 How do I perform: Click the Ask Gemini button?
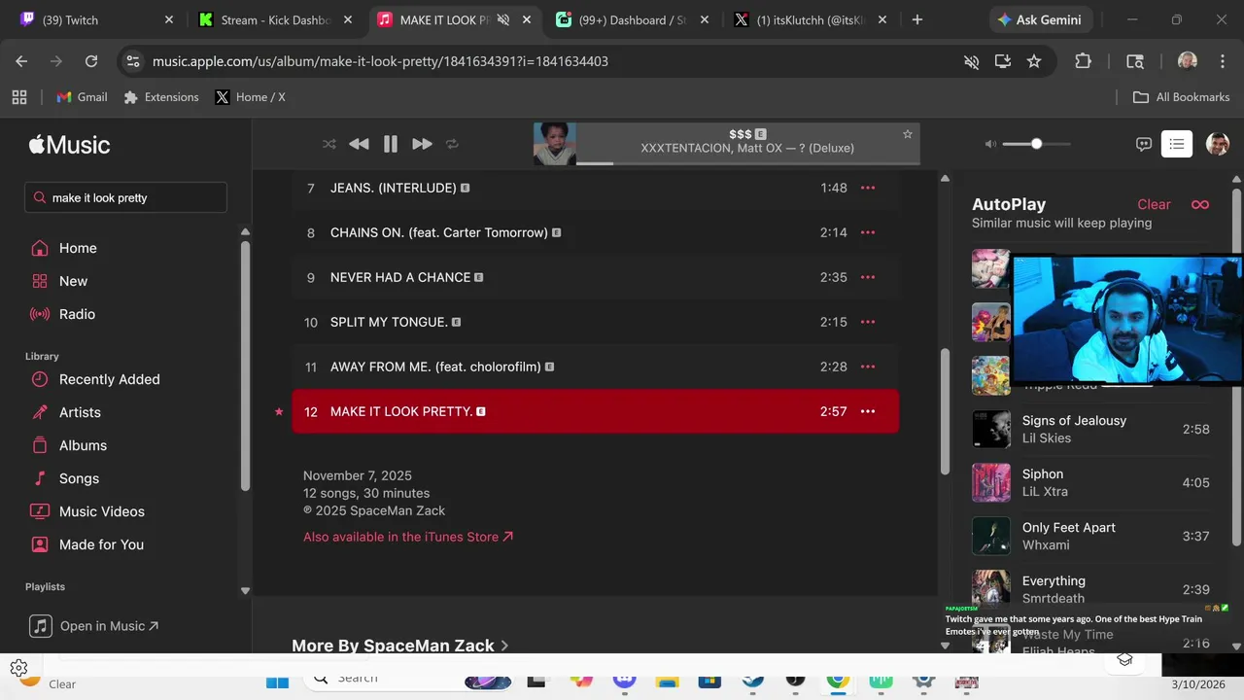(1040, 19)
